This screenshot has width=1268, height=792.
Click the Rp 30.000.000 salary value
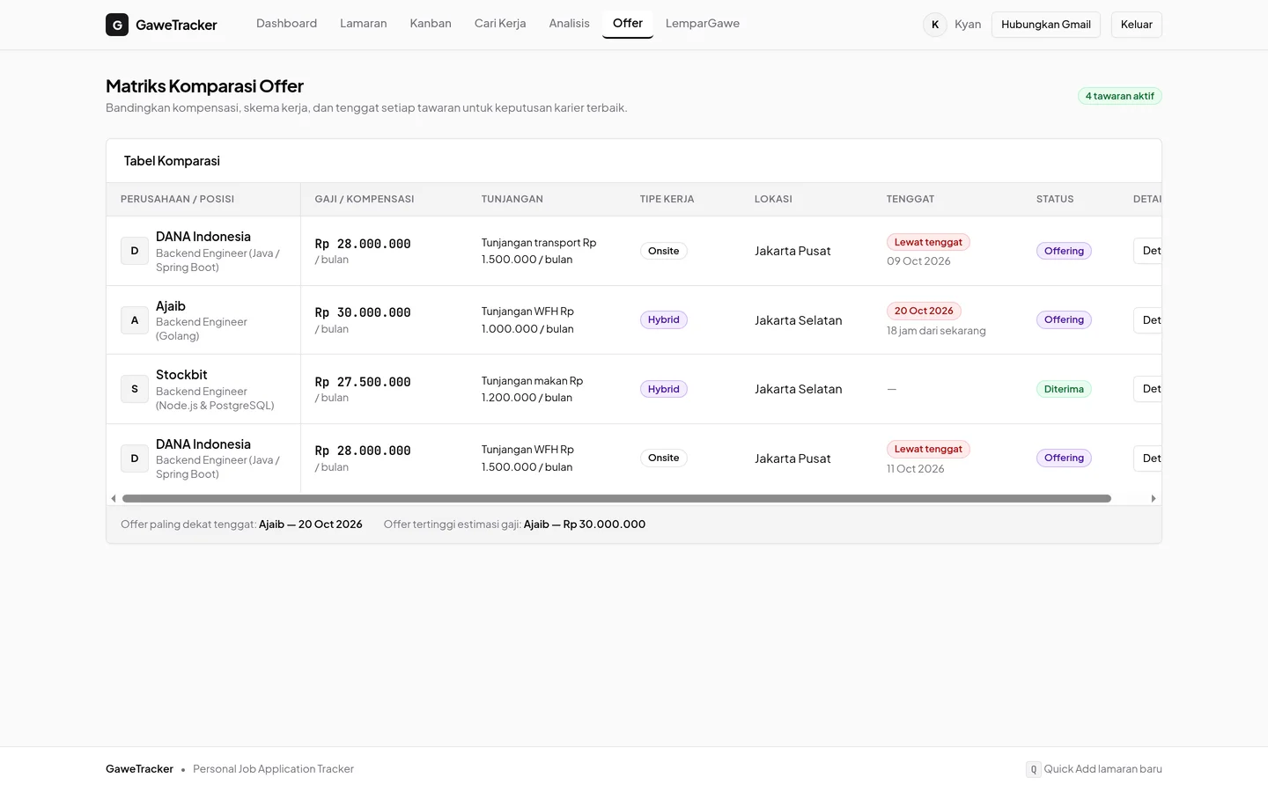click(x=363, y=312)
